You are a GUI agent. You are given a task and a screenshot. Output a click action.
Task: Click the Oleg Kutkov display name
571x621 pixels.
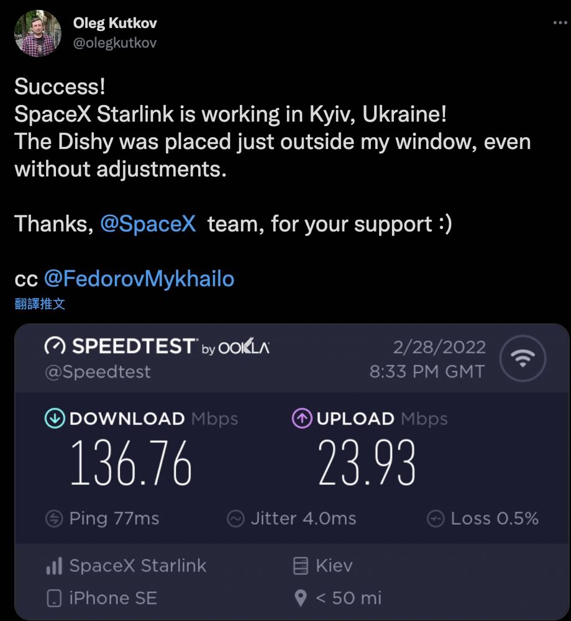115,24
